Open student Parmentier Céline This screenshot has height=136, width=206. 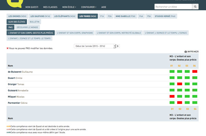pos(18,103)
